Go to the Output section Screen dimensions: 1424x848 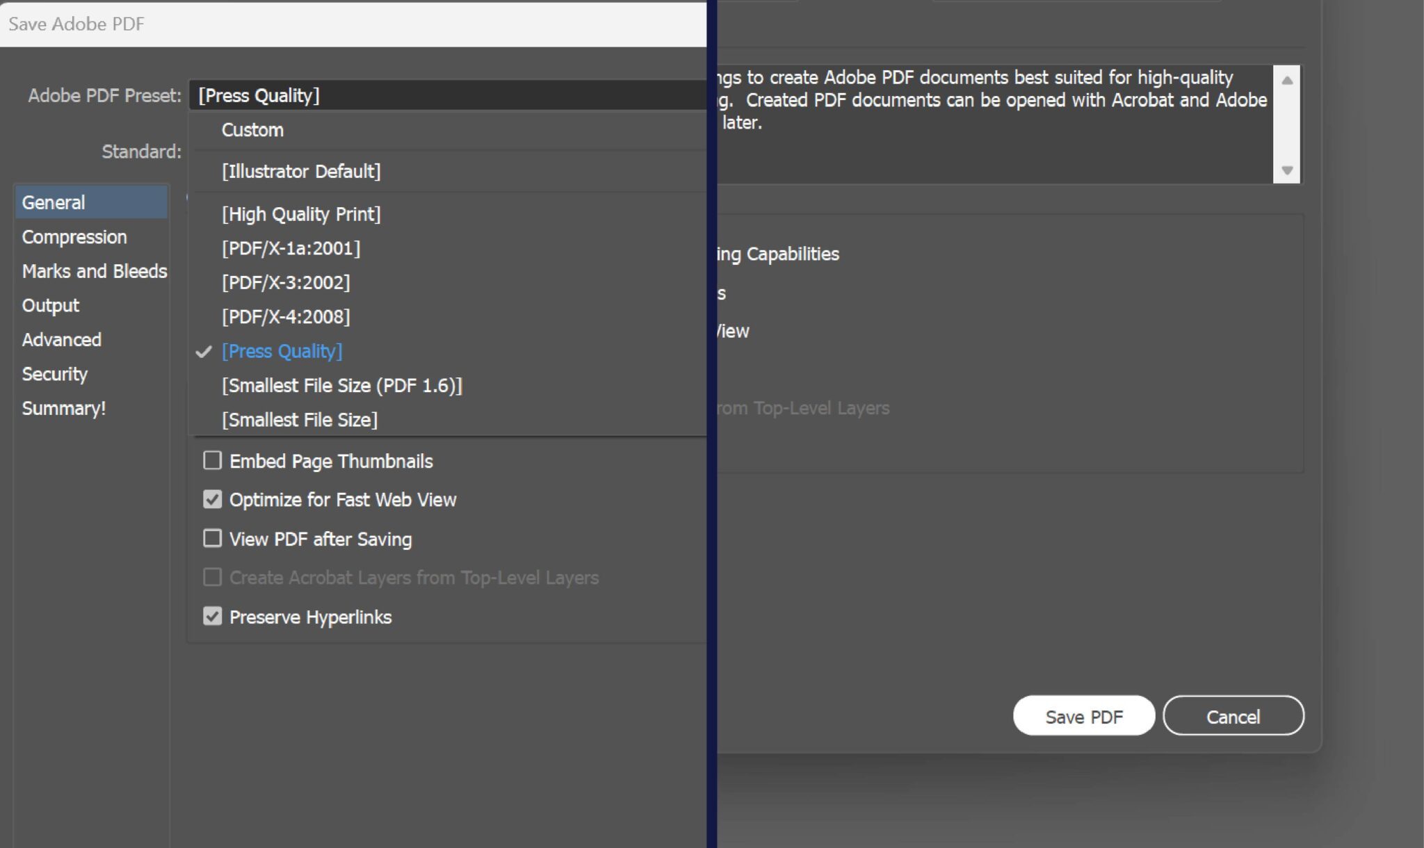51,305
